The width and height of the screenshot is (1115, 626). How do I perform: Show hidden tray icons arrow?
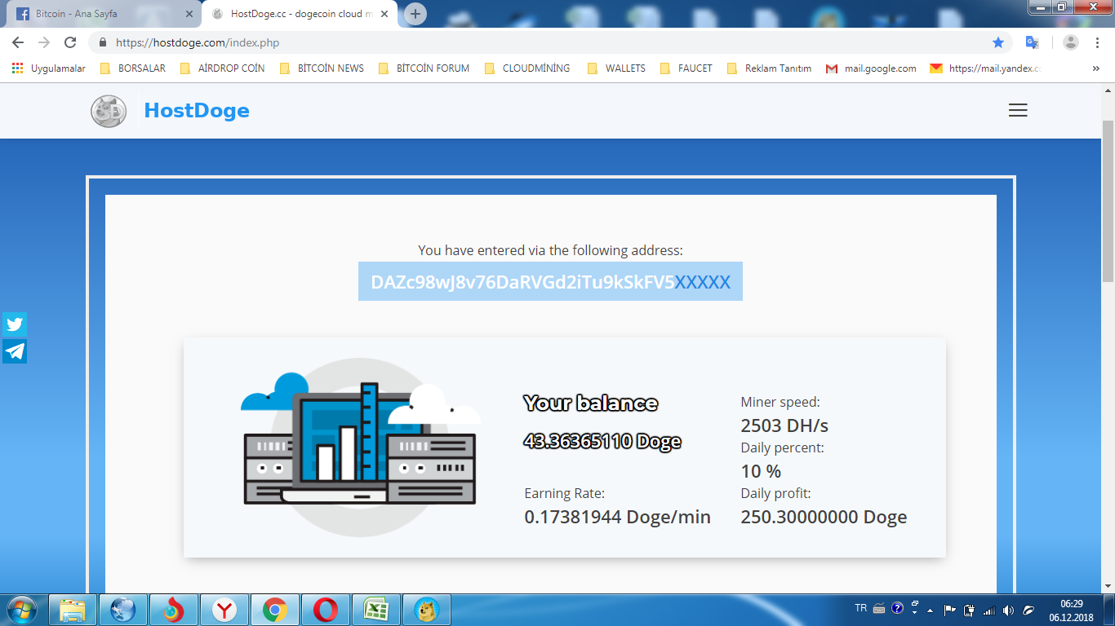point(931,611)
